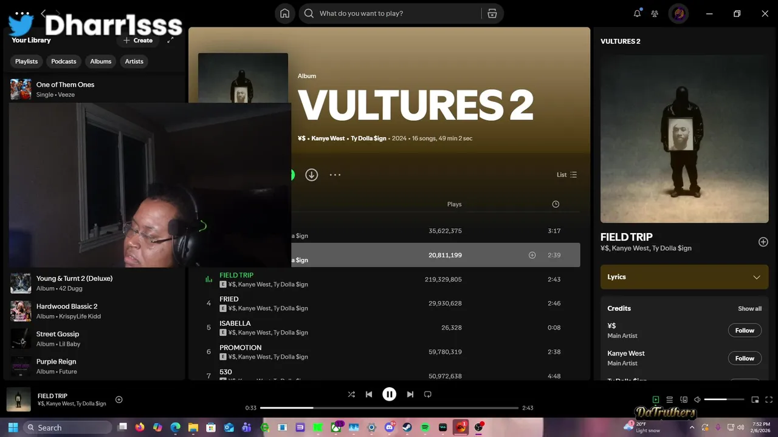778x437 pixels.
Task: Open the Friend Activity icon
Action: [x=655, y=13]
